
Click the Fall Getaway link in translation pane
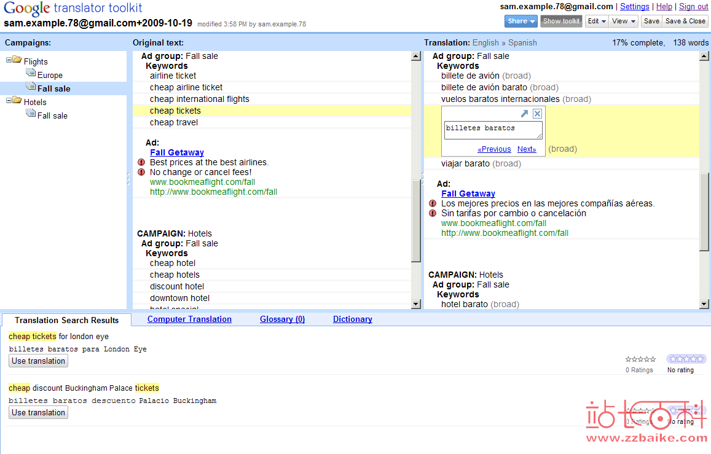tap(468, 194)
